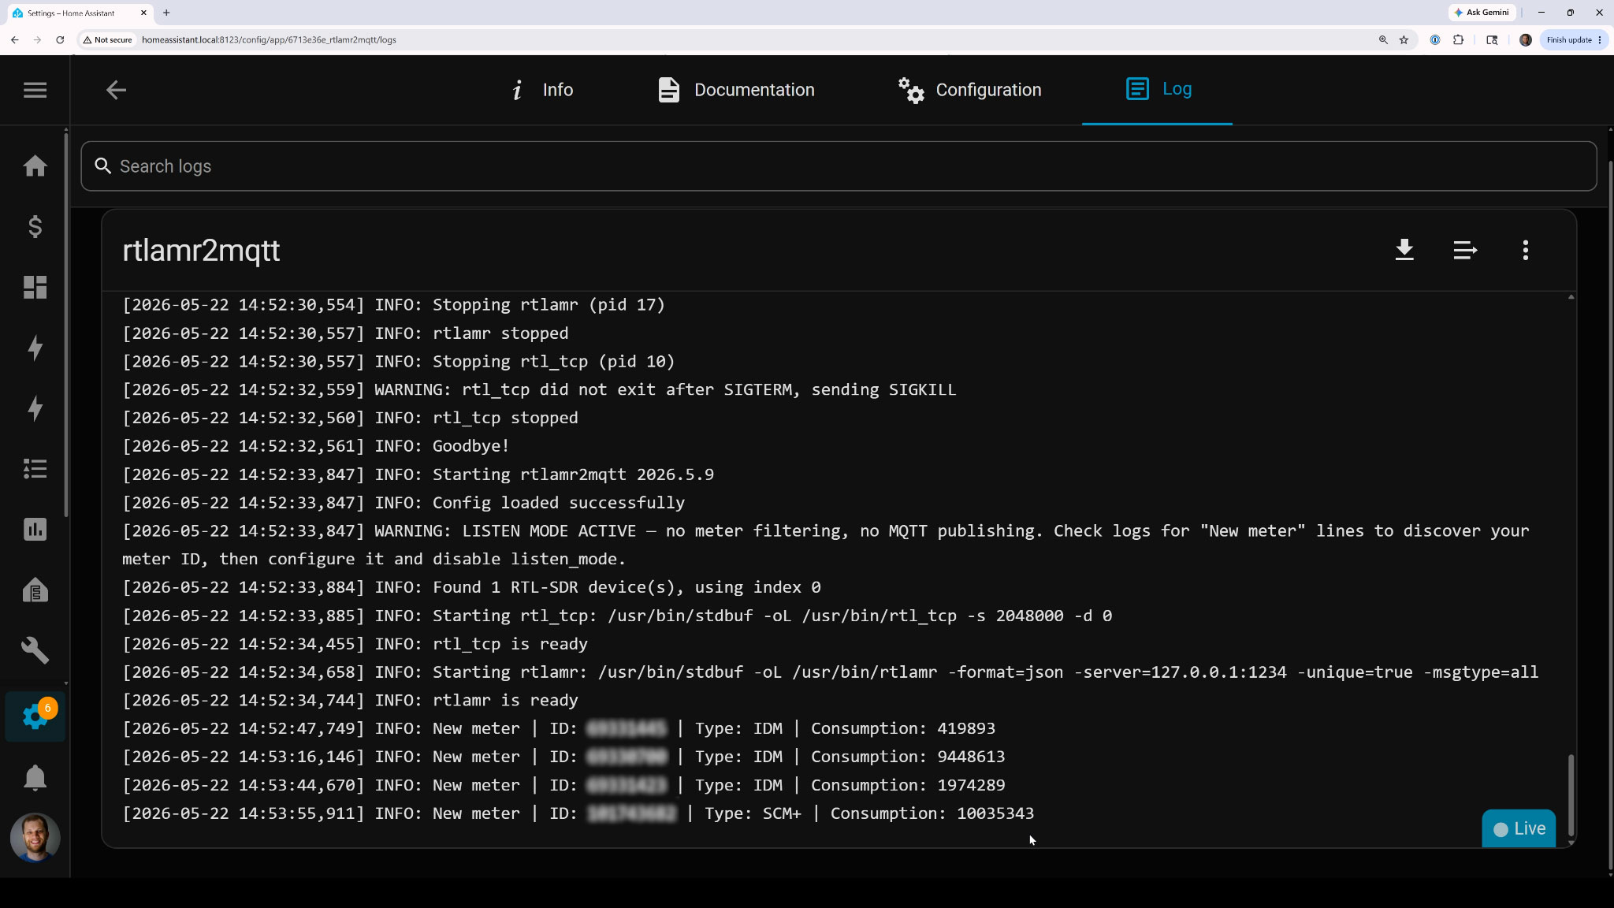Go to the Overview home icon in sidebar
This screenshot has height=908, width=1614.
35,166
